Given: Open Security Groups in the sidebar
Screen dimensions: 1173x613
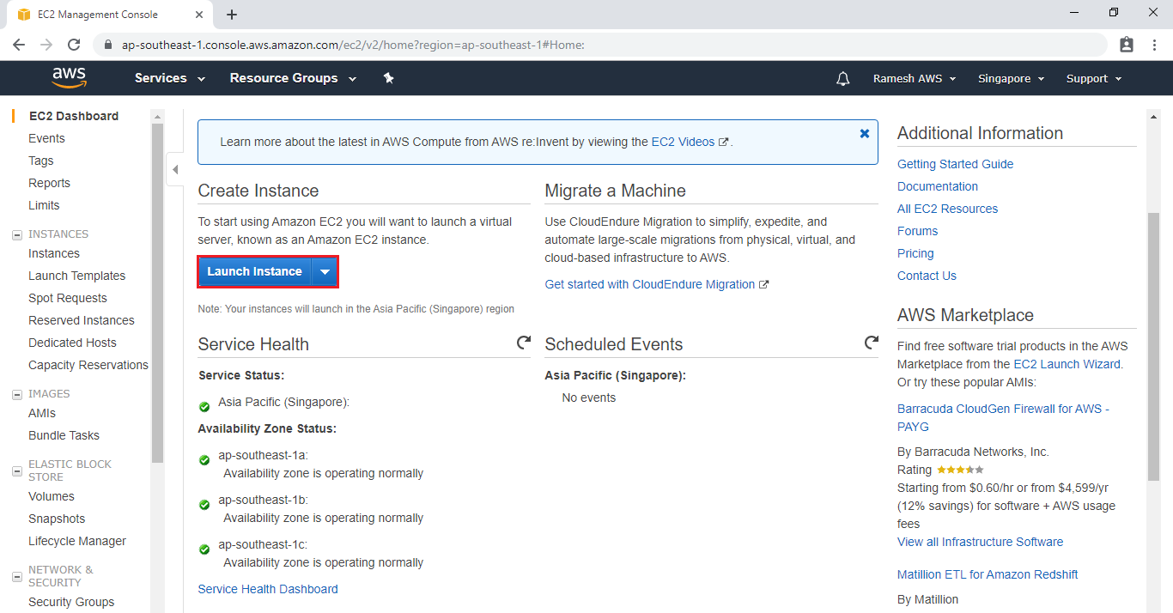Looking at the screenshot, I should click(71, 602).
